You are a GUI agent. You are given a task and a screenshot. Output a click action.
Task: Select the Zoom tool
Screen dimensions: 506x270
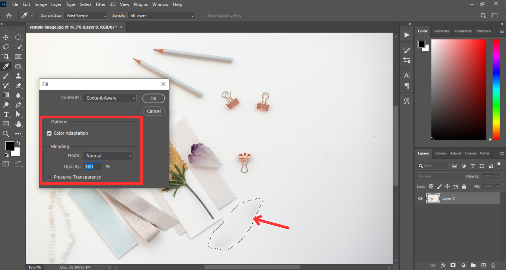click(6, 134)
